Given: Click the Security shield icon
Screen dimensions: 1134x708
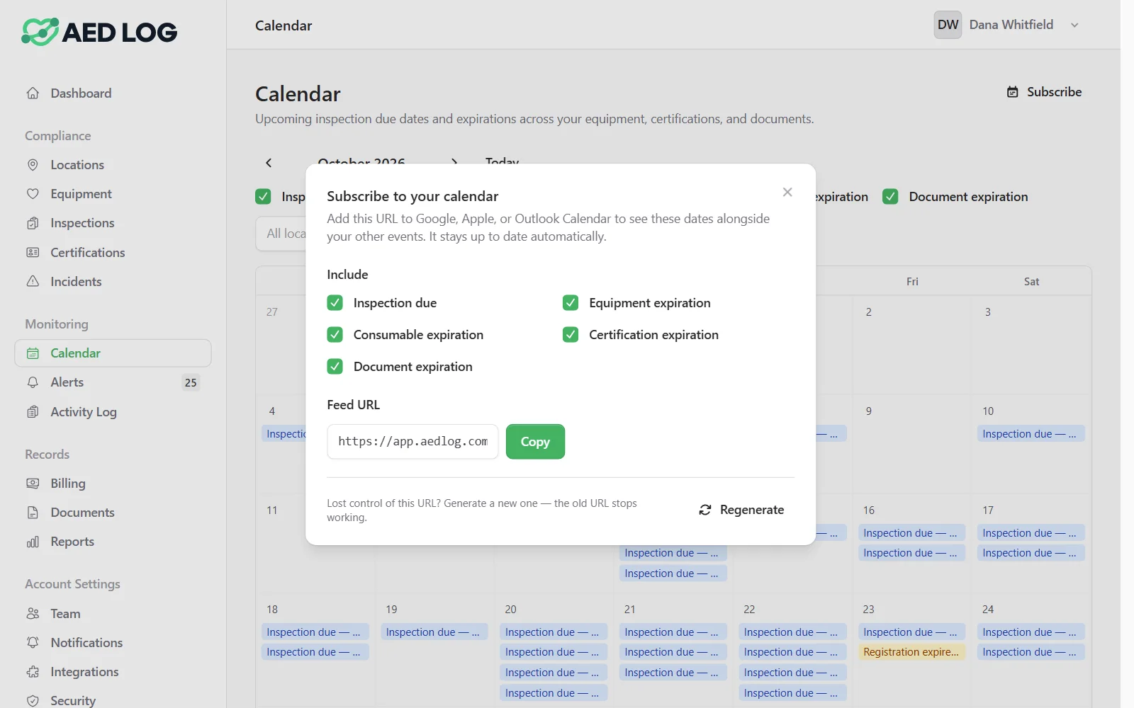Looking at the screenshot, I should point(33,701).
